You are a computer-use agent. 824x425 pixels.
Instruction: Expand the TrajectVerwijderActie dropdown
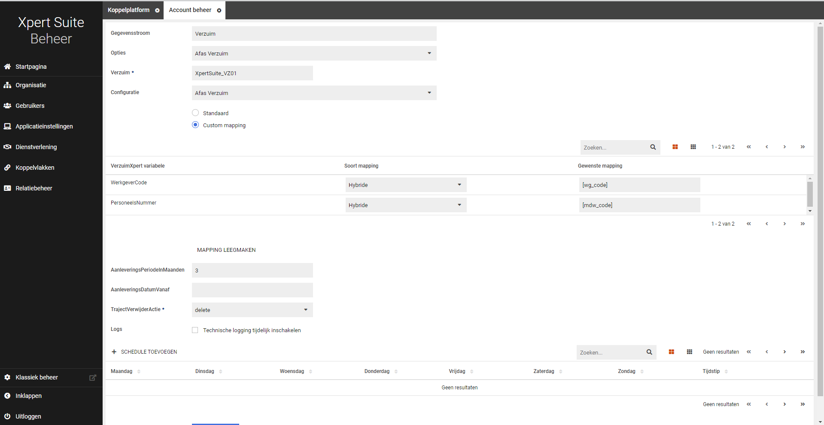pyautogui.click(x=252, y=310)
